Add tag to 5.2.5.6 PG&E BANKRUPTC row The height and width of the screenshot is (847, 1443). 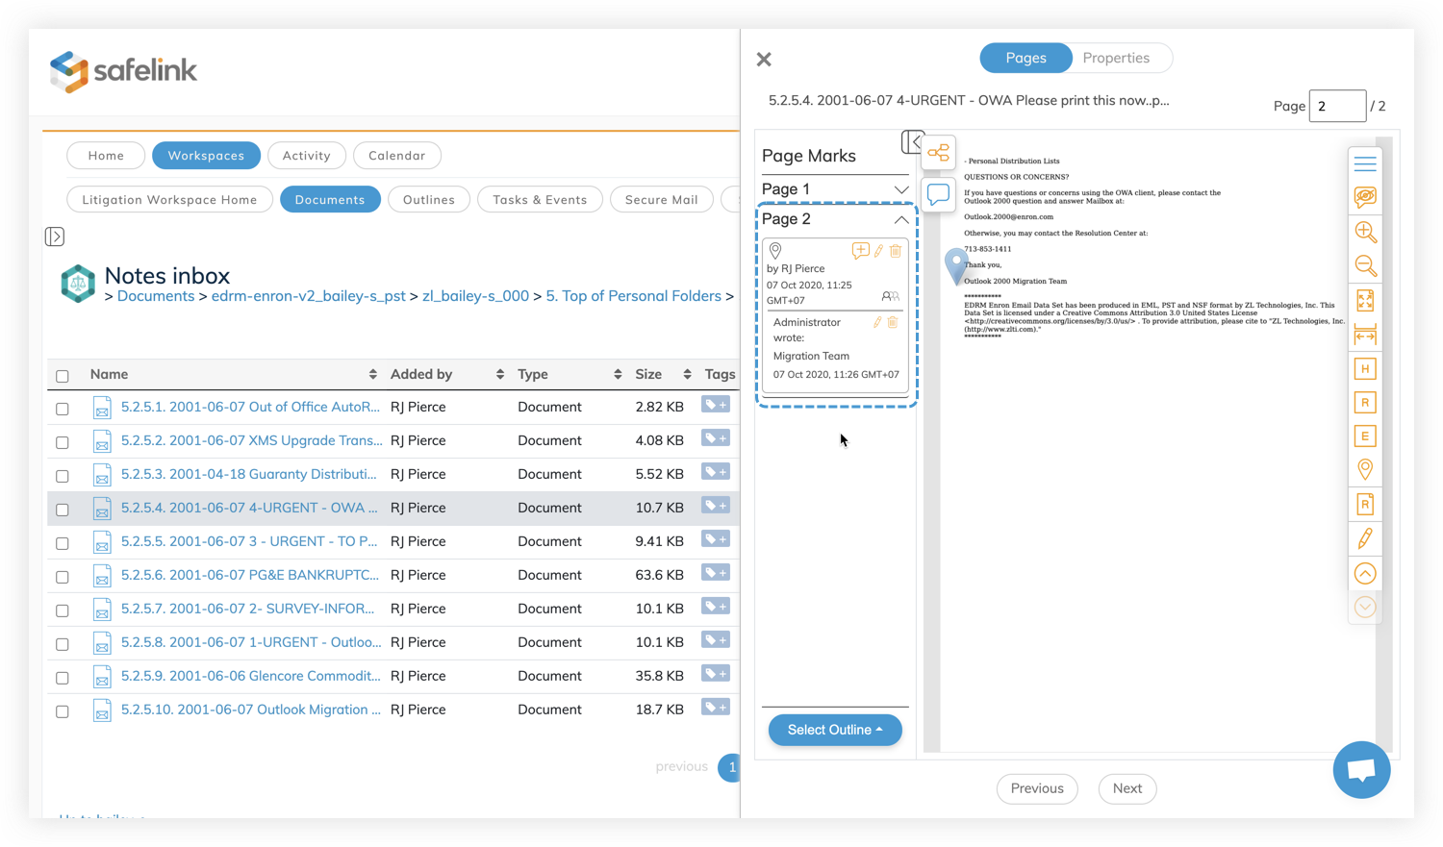[x=715, y=573]
